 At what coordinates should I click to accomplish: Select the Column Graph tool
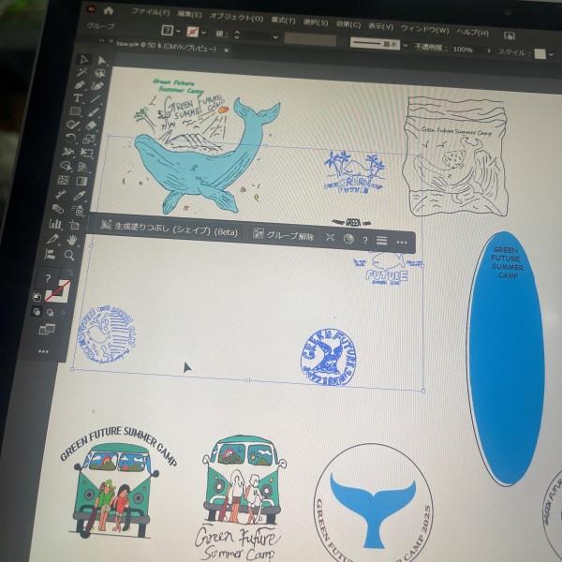point(55,224)
